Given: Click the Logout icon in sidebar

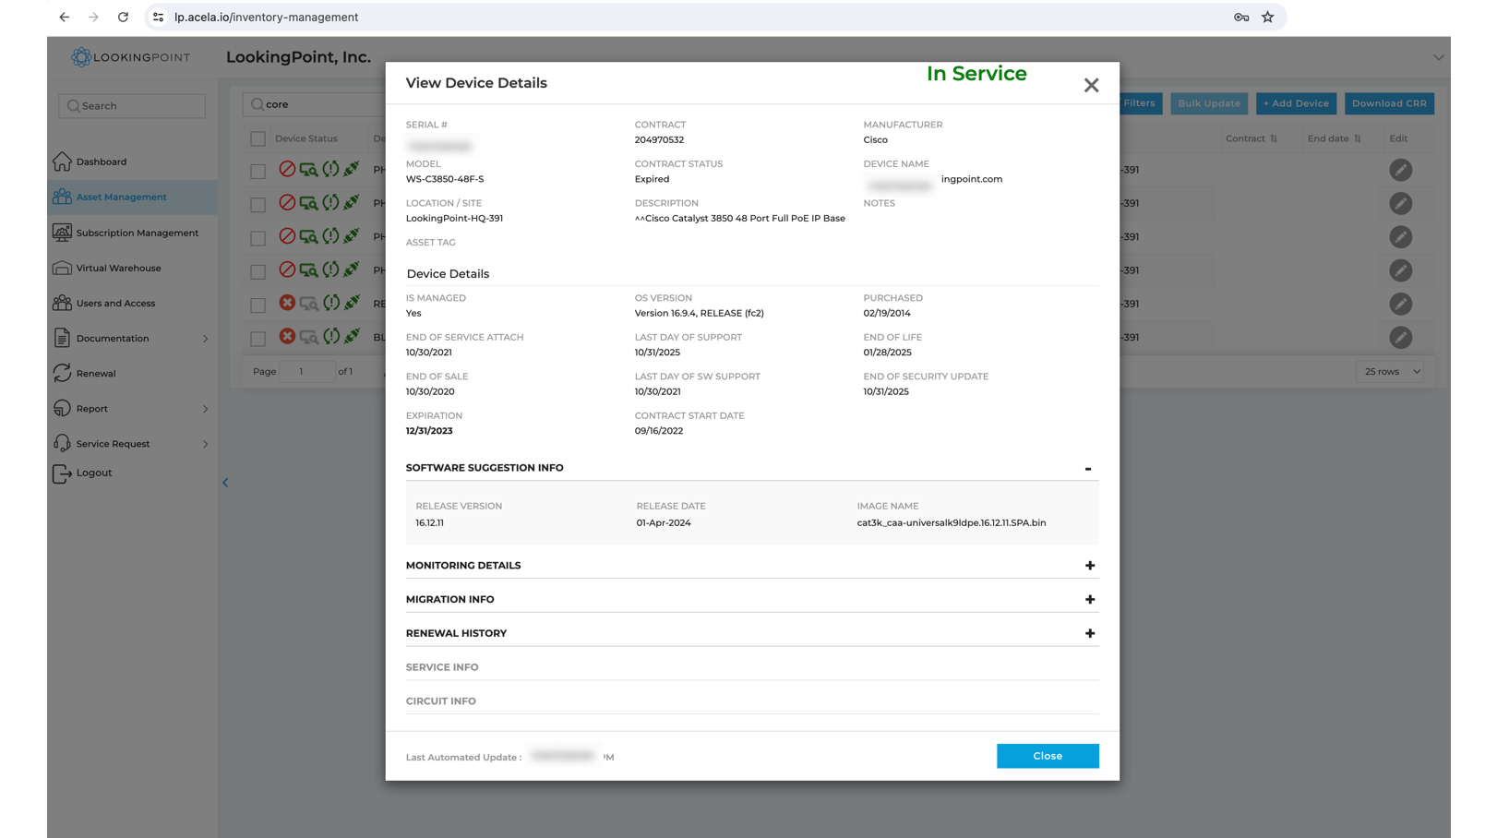Looking at the screenshot, I should point(62,473).
